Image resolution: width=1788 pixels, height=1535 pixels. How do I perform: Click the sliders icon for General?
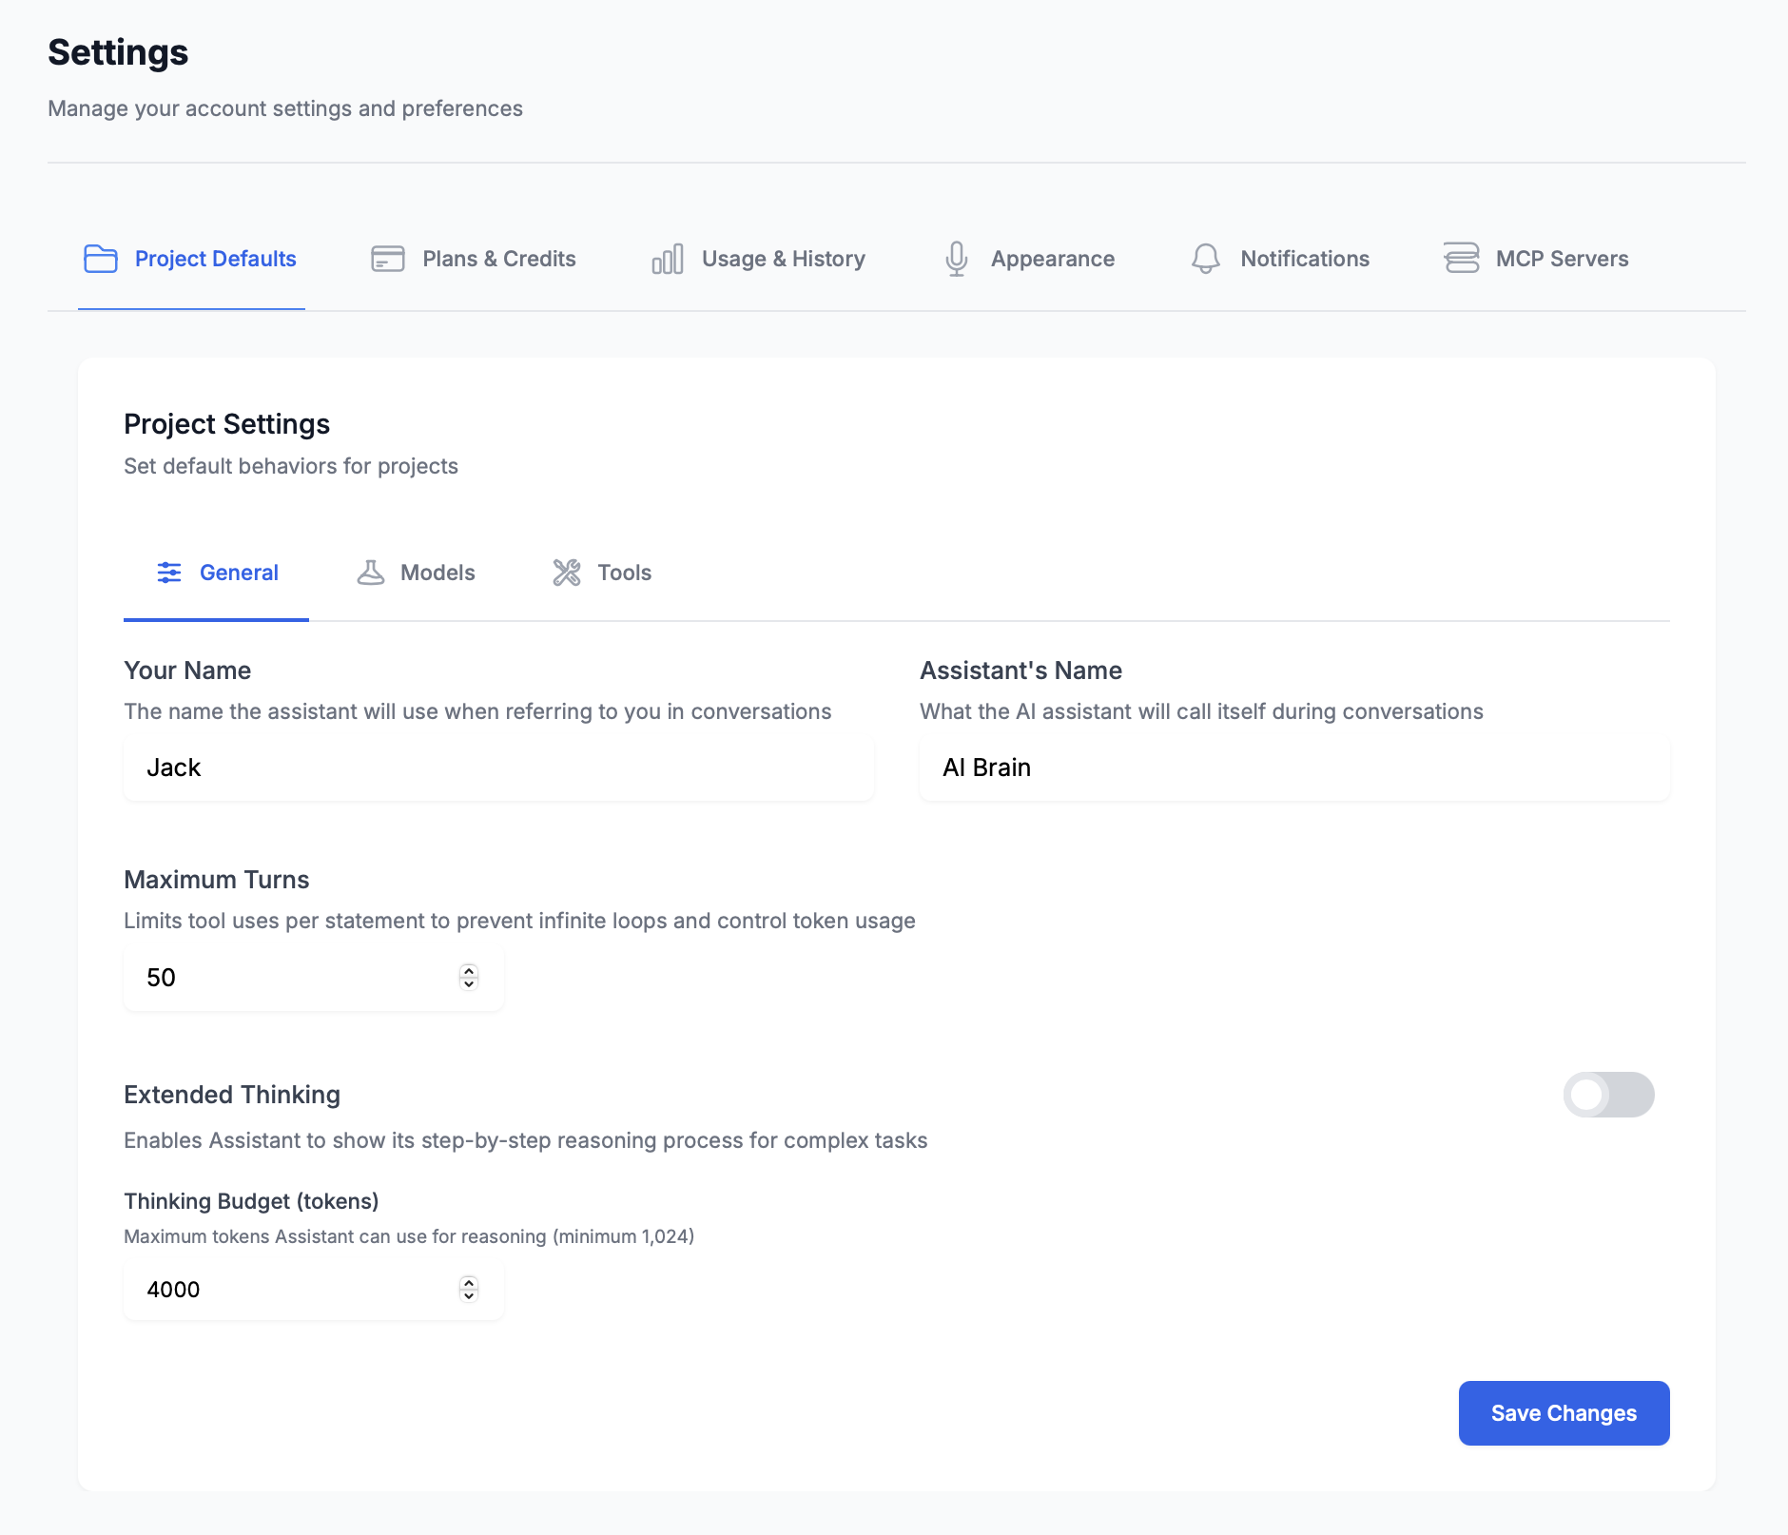click(x=169, y=573)
